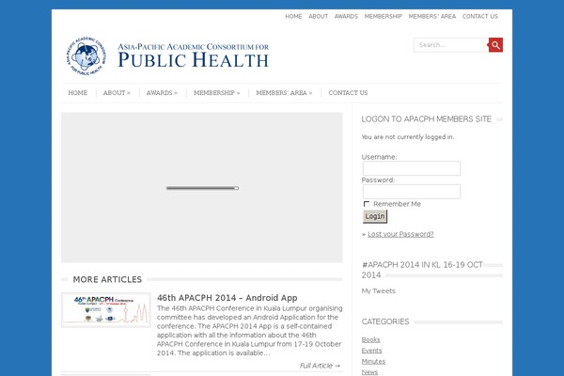Select Awards in the top utility menu
Screen dimensions: 564x376
pyautogui.click(x=346, y=16)
